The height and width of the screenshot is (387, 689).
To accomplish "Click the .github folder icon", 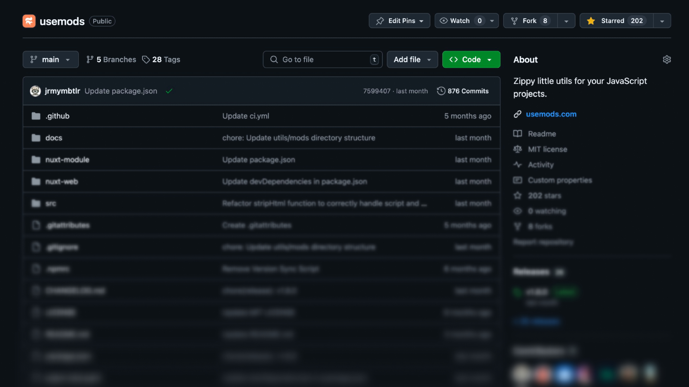I will [x=36, y=116].
